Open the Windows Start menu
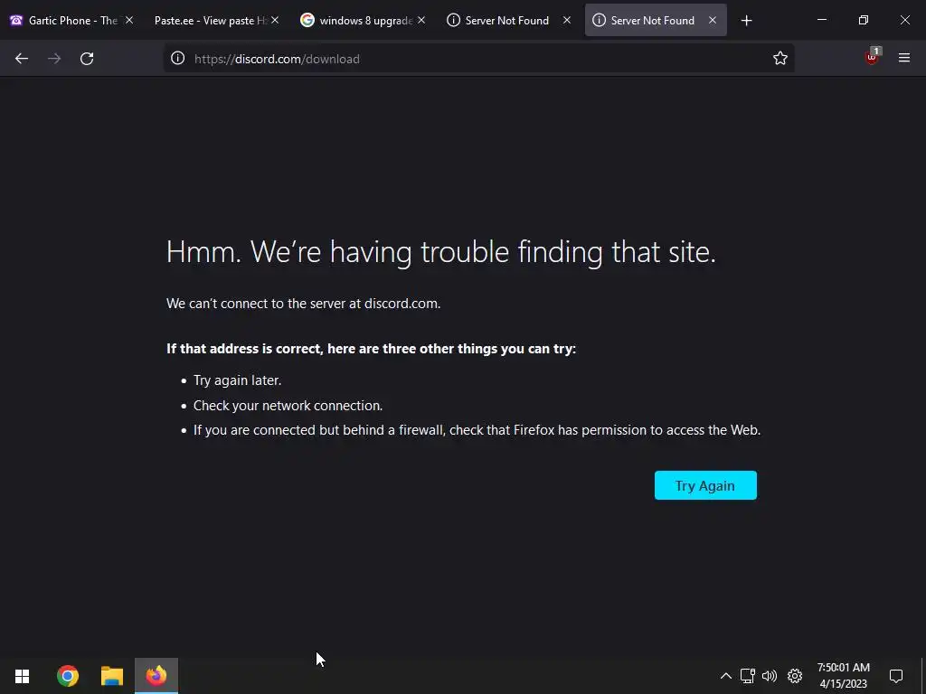This screenshot has height=694, width=926. (x=22, y=676)
